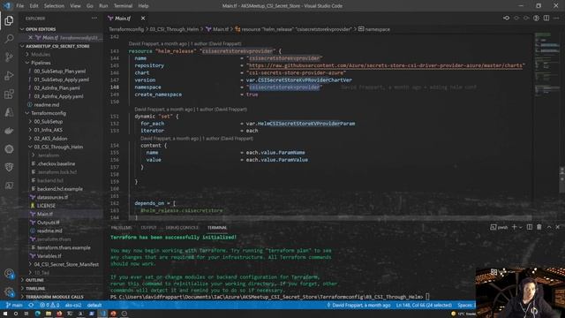Switch to the Problems panel tab
This screenshot has height=318, width=565.
[122, 228]
